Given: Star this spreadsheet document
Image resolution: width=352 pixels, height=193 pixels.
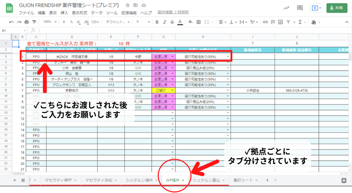Looking at the screenshot, I should click(127, 6).
